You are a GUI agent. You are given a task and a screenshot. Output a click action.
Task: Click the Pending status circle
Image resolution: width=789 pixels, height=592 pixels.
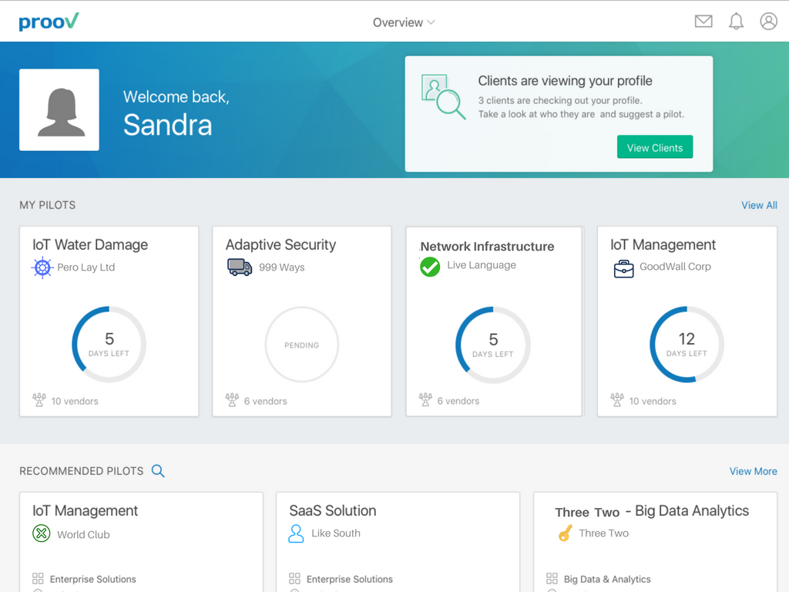coord(302,345)
